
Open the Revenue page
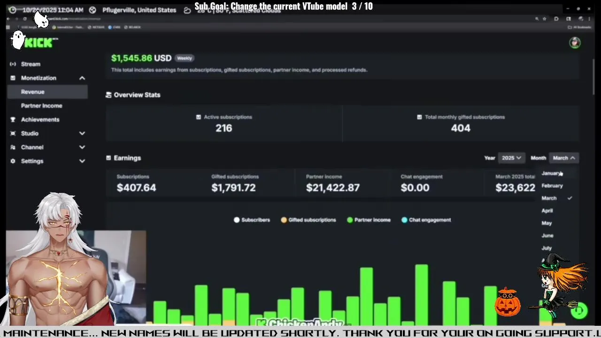tap(47, 92)
